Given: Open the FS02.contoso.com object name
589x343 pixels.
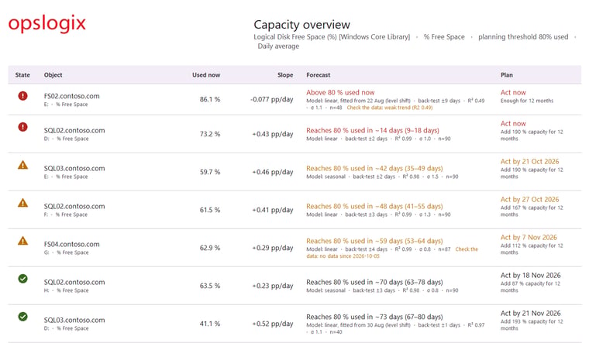Looking at the screenshot, I should pos(72,96).
